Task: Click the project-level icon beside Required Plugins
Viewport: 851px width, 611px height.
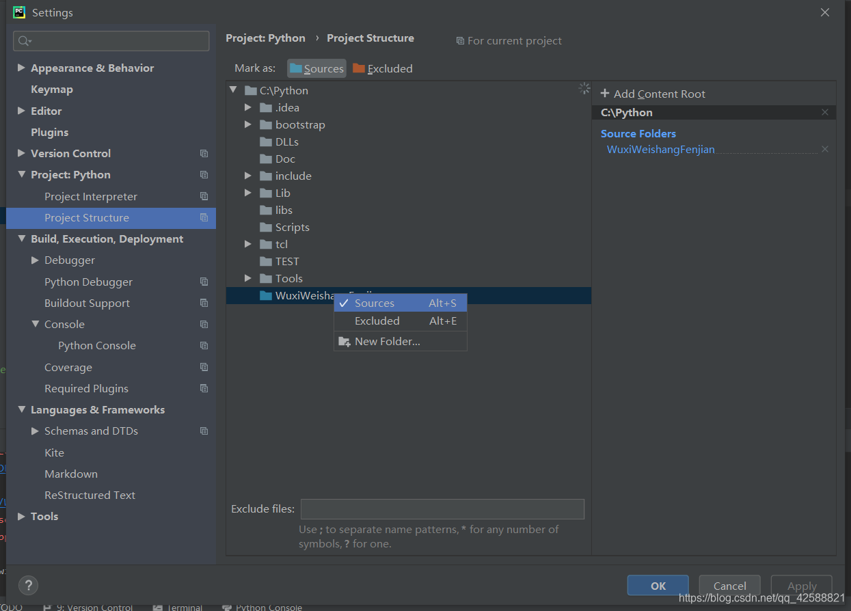Action: (204, 388)
